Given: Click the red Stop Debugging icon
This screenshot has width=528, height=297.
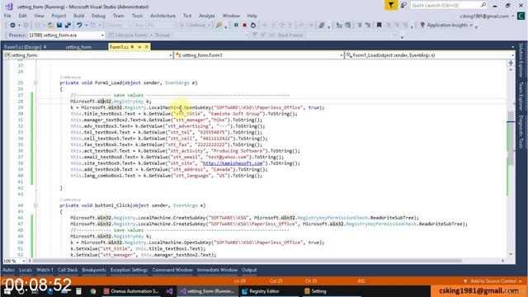Looking at the screenshot, I should [245, 26].
